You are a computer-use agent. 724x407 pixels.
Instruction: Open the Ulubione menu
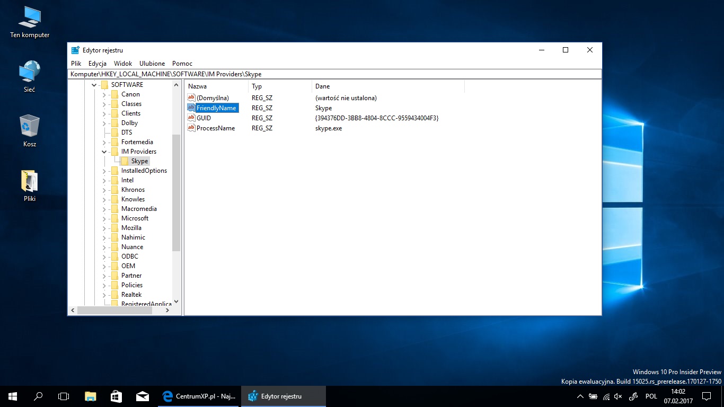click(152, 63)
